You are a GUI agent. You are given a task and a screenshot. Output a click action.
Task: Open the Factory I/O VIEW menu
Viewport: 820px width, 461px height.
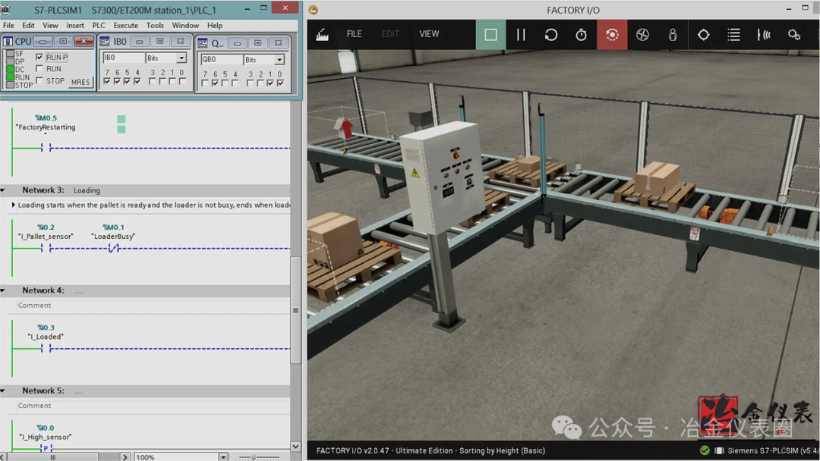(429, 34)
